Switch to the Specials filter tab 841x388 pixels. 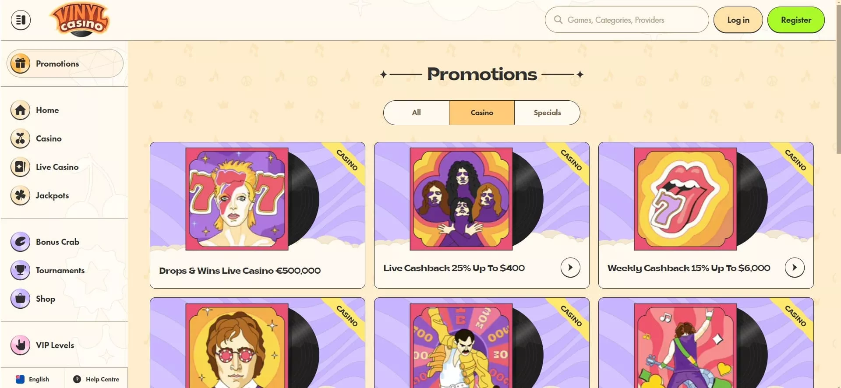547,113
